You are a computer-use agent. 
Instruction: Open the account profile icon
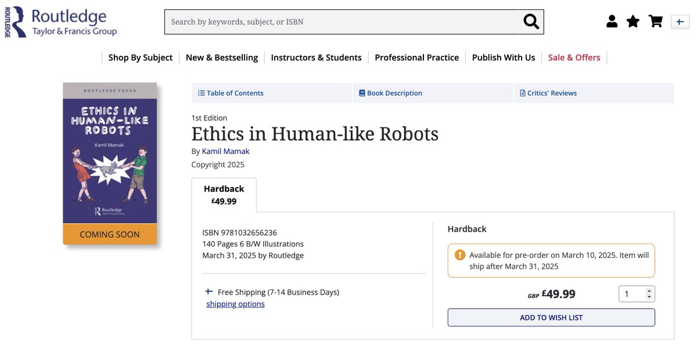pyautogui.click(x=612, y=21)
